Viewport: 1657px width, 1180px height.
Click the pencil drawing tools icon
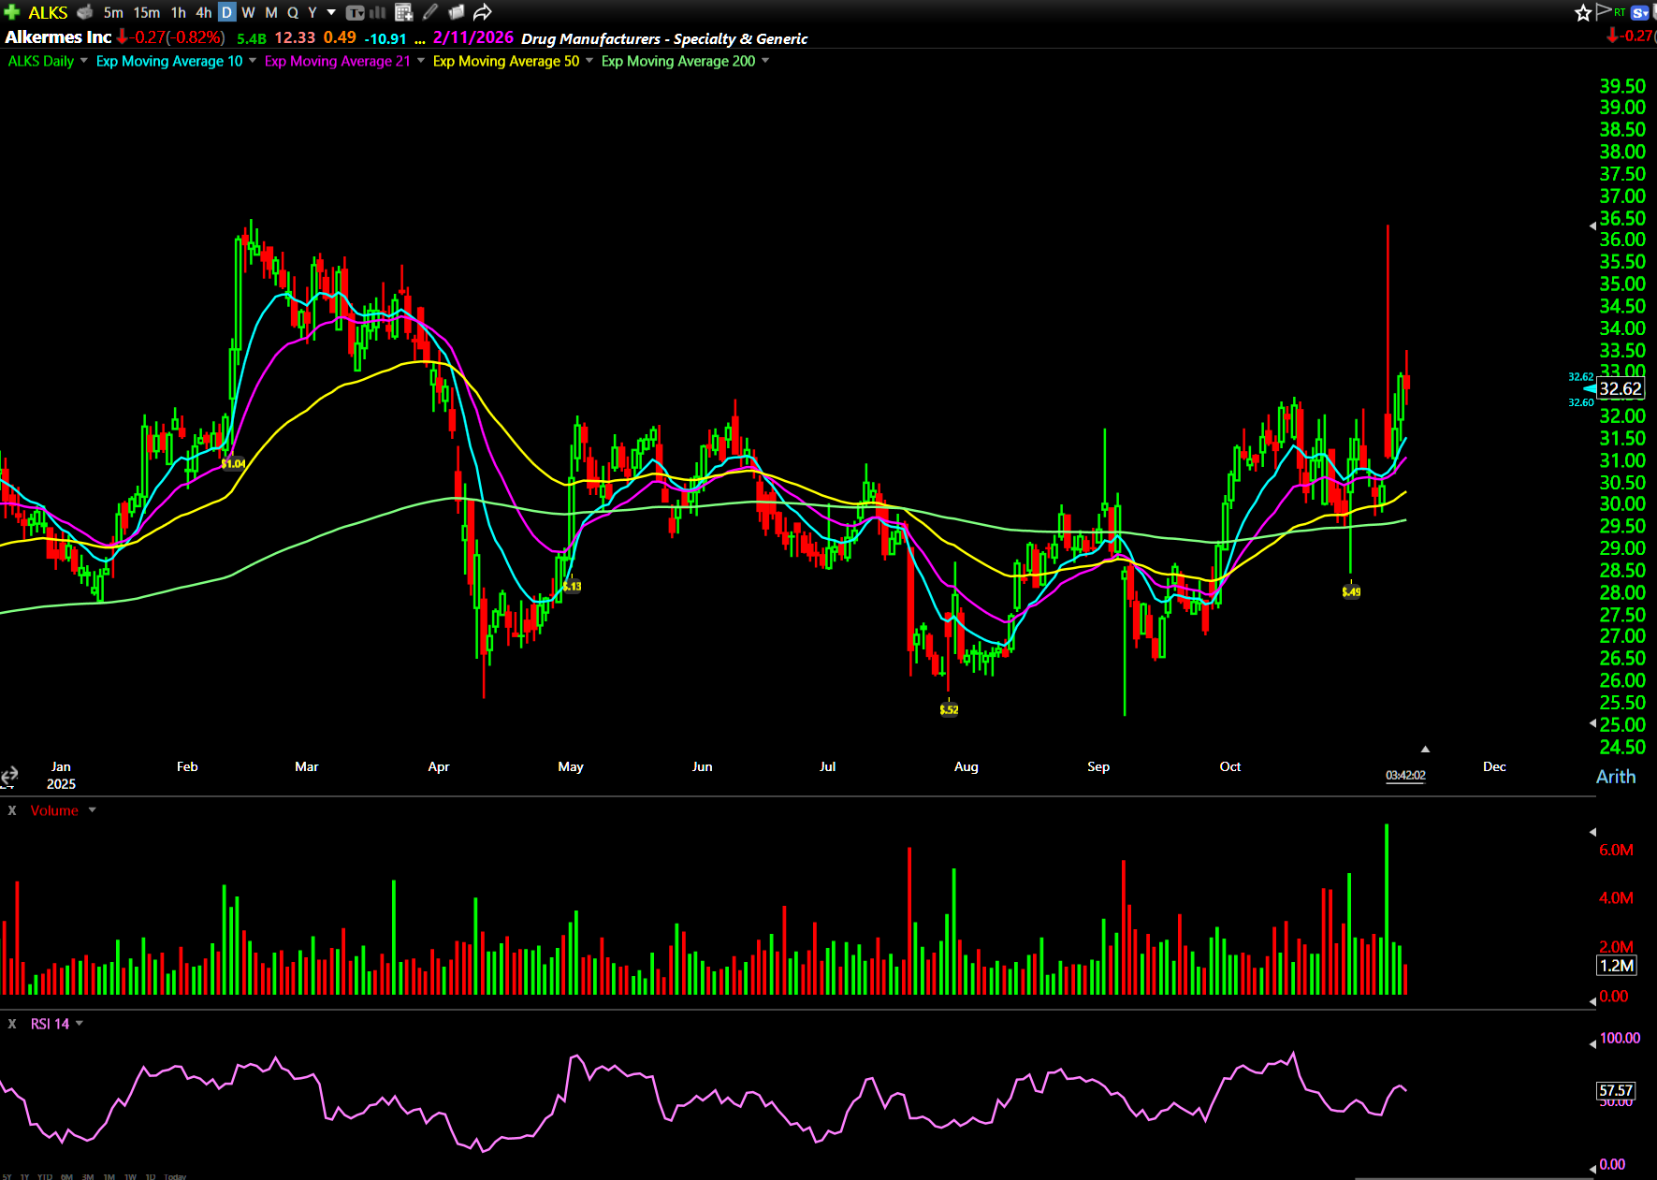(430, 12)
